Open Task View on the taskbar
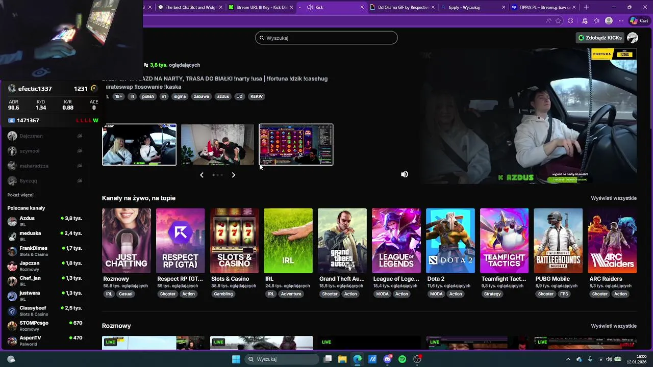Image resolution: width=653 pixels, height=367 pixels. point(328,359)
